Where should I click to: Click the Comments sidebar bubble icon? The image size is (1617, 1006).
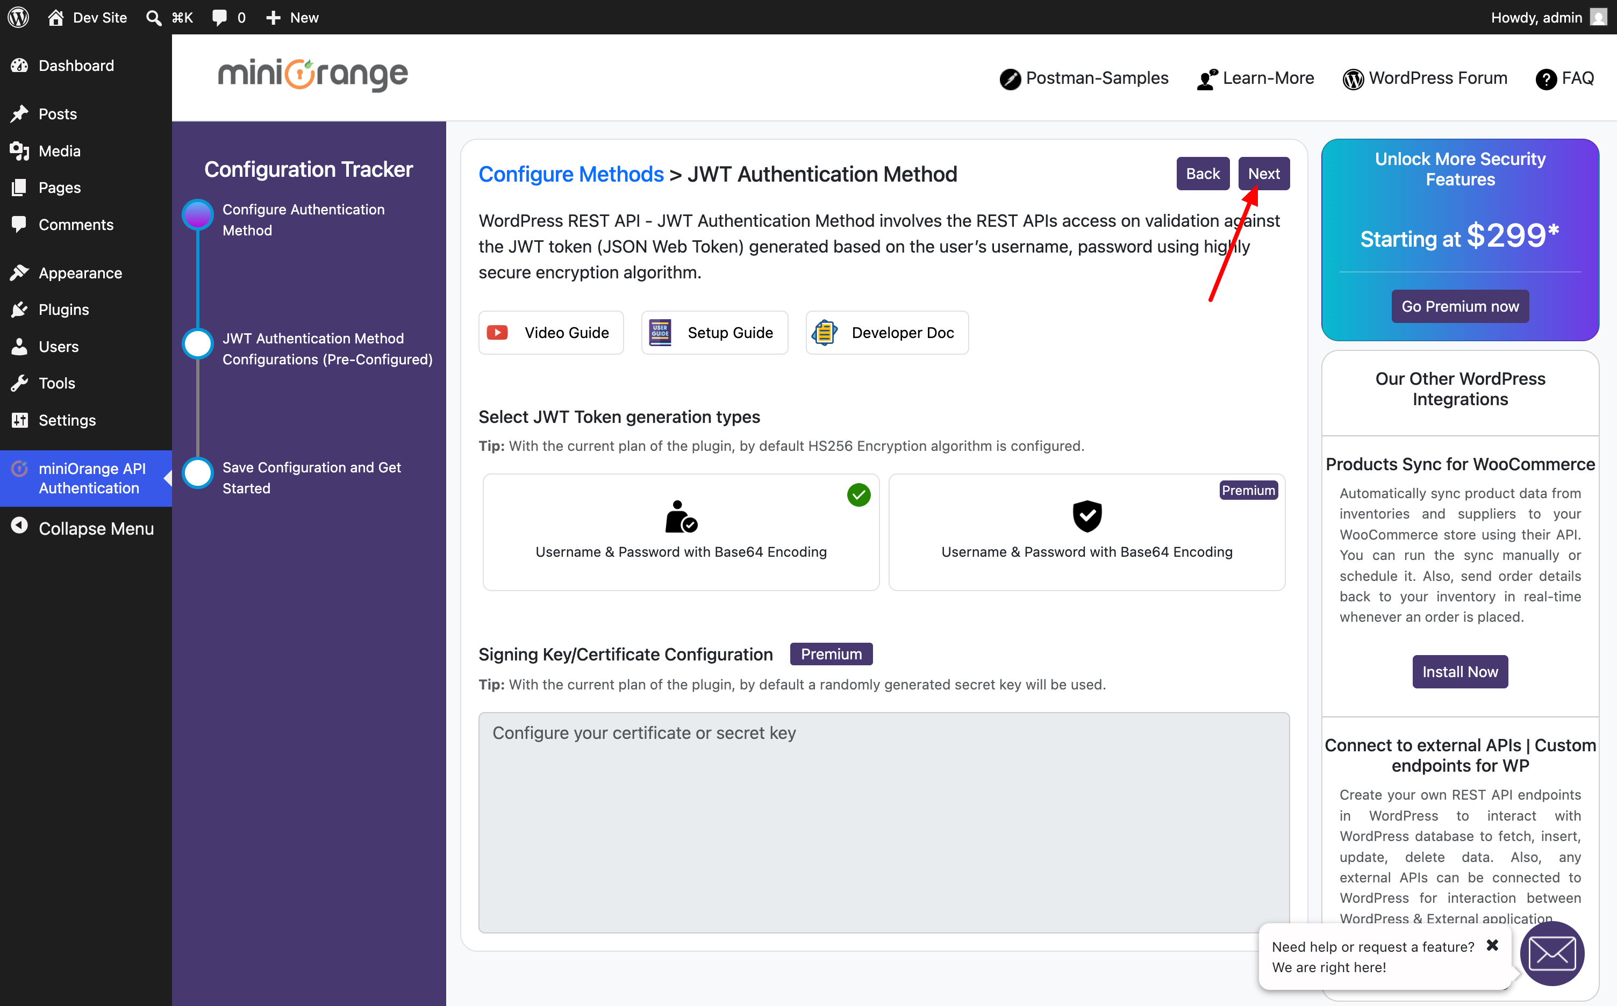click(19, 224)
